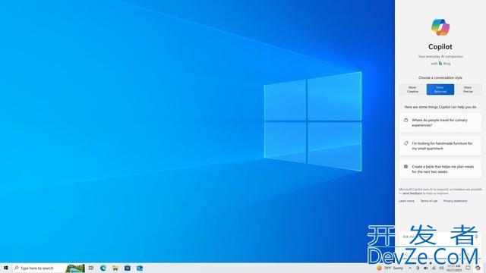Open the network tray icon
486x273 pixels.
tap(434, 268)
